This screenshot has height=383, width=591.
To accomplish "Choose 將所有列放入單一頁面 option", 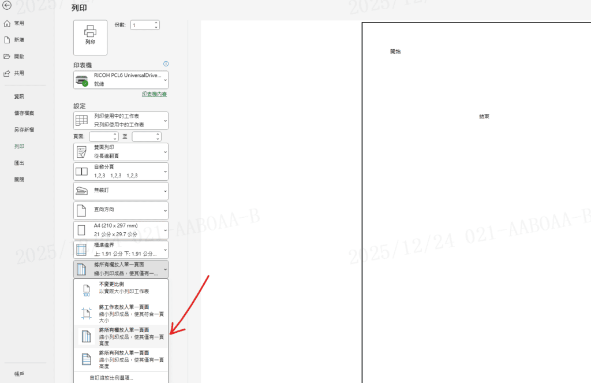I will [x=121, y=359].
